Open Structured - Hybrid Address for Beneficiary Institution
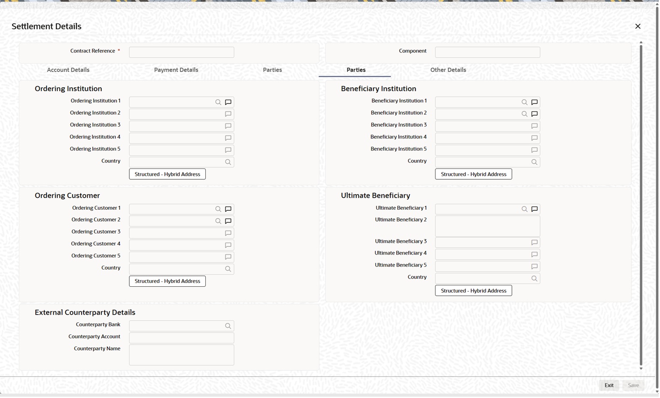This screenshot has width=660, height=398. [474, 175]
